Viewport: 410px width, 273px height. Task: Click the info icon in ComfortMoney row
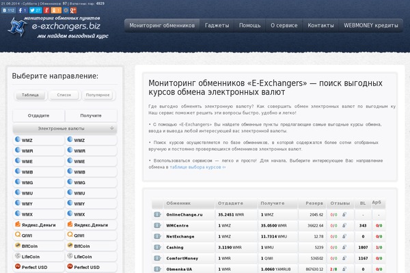coord(157,258)
